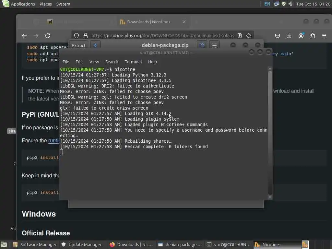Switch to Update Manager in taskbar
This screenshot has height=249, width=332.
coord(81,244)
